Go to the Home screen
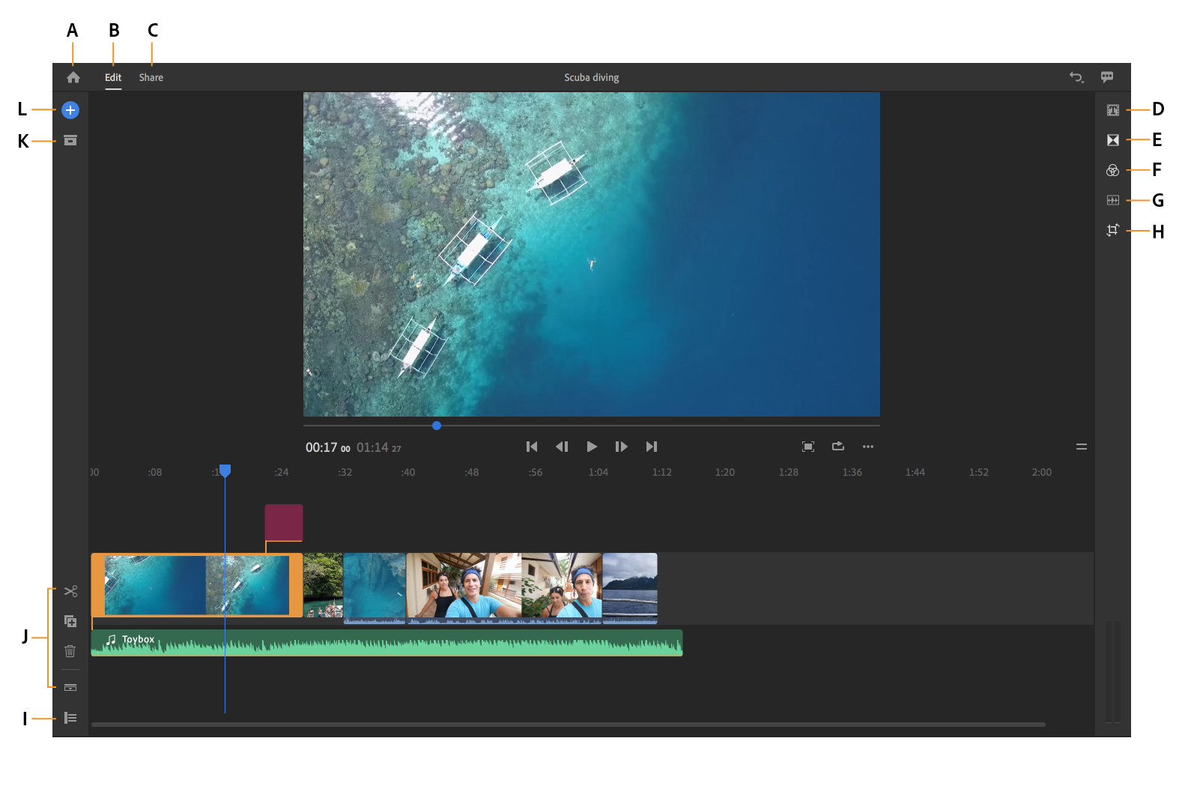1188x798 pixels. click(73, 77)
